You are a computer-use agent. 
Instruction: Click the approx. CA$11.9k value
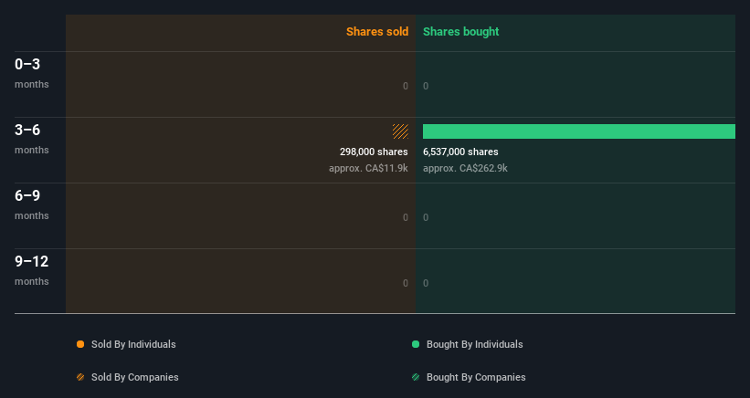(368, 168)
